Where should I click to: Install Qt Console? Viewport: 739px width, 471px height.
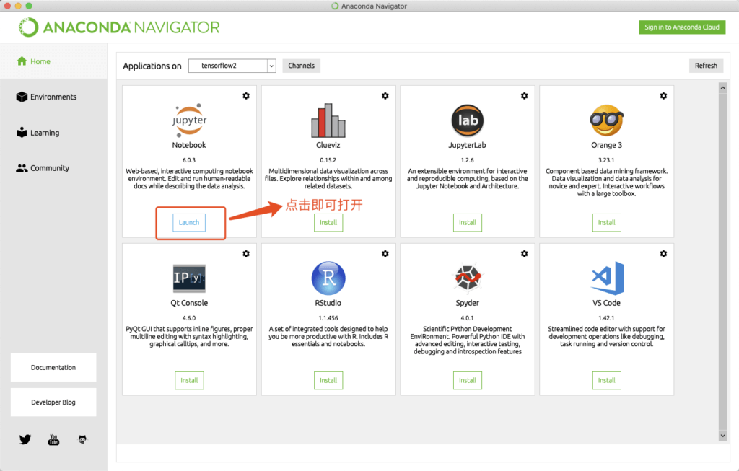[x=189, y=380]
